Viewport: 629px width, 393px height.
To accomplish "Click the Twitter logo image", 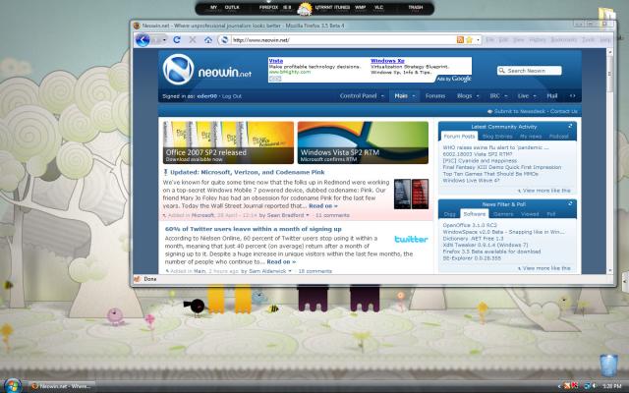I will [x=411, y=239].
